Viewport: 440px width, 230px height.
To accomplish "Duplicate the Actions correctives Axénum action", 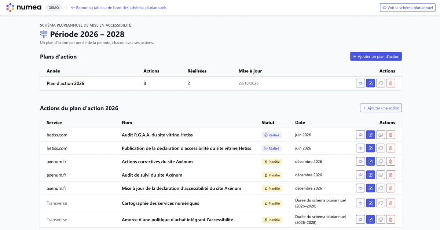I will click(381, 162).
